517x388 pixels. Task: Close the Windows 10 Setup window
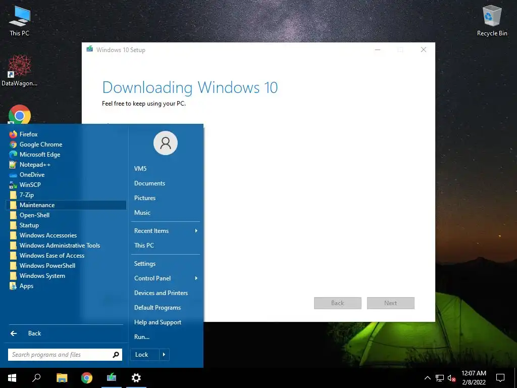pyautogui.click(x=424, y=50)
